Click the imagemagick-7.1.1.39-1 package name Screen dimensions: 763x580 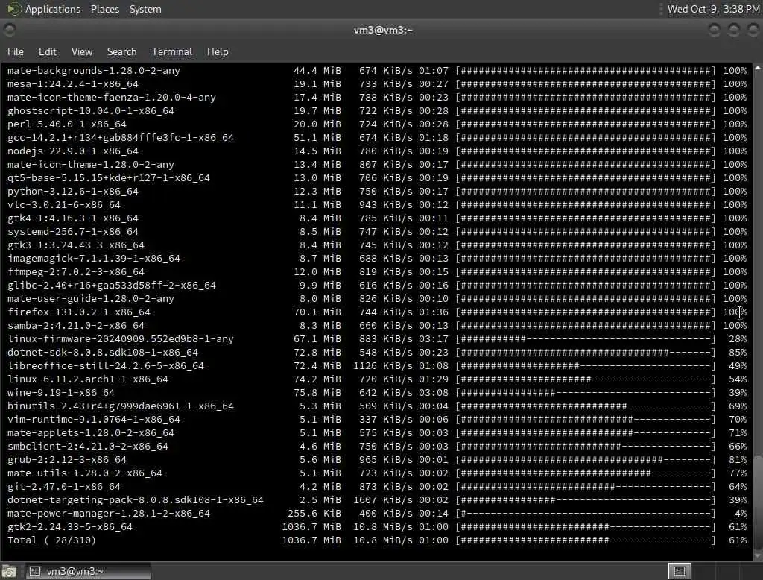(x=93, y=259)
